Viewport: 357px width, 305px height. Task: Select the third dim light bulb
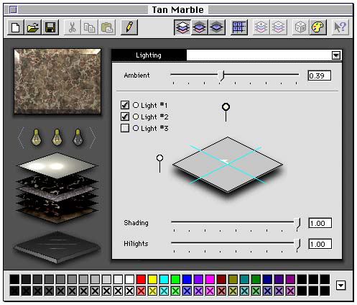click(78, 137)
